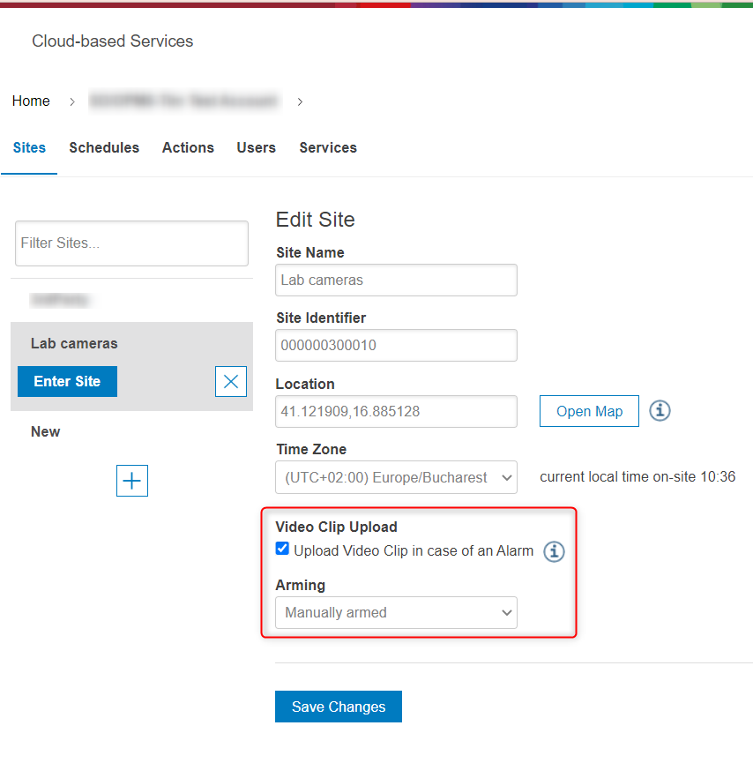Click breadcrumb chevron after Home
This screenshot has height=763, width=753.
pyautogui.click(x=72, y=101)
